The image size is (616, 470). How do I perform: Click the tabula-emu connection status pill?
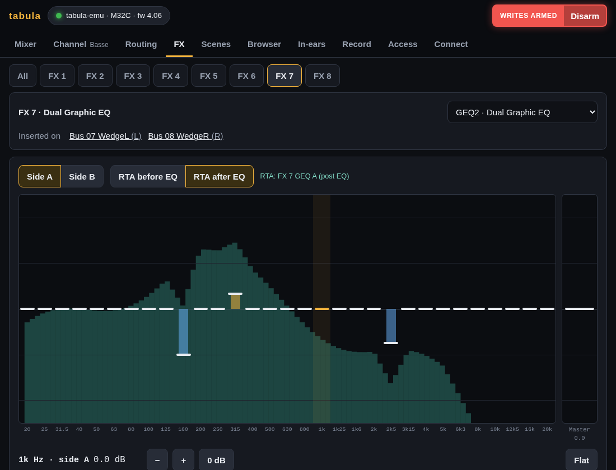pos(109,16)
